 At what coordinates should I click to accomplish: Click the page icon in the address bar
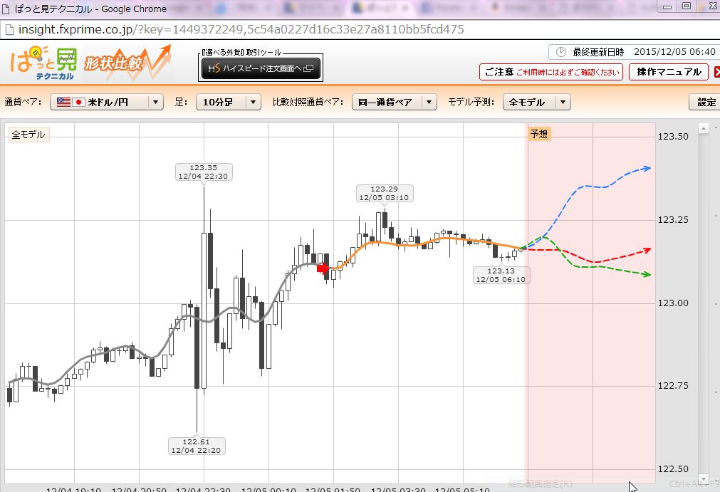[9, 29]
